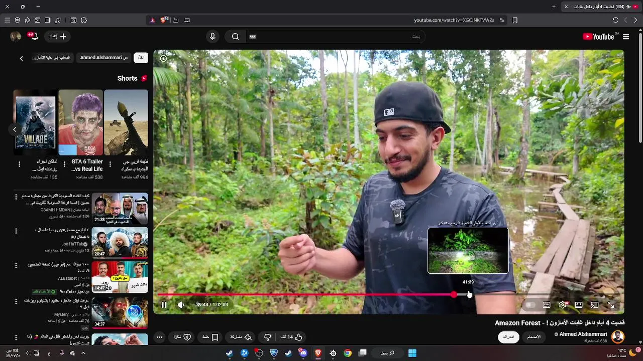Enter full screen mode in the player
Image resolution: width=643 pixels, height=361 pixels.
[x=611, y=305]
